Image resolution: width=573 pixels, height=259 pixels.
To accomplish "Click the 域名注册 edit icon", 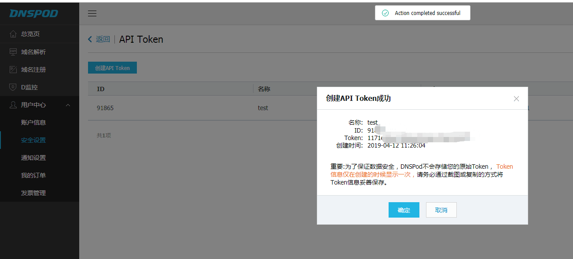I will click(x=13, y=70).
